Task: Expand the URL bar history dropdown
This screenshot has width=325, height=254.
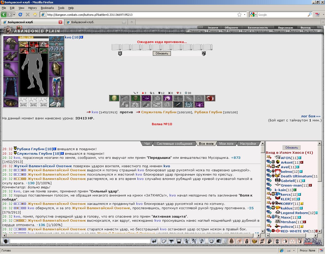Action: coord(245,15)
